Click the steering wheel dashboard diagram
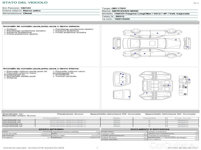The width and height of the screenshot is (201, 150). [x=185, y=86]
